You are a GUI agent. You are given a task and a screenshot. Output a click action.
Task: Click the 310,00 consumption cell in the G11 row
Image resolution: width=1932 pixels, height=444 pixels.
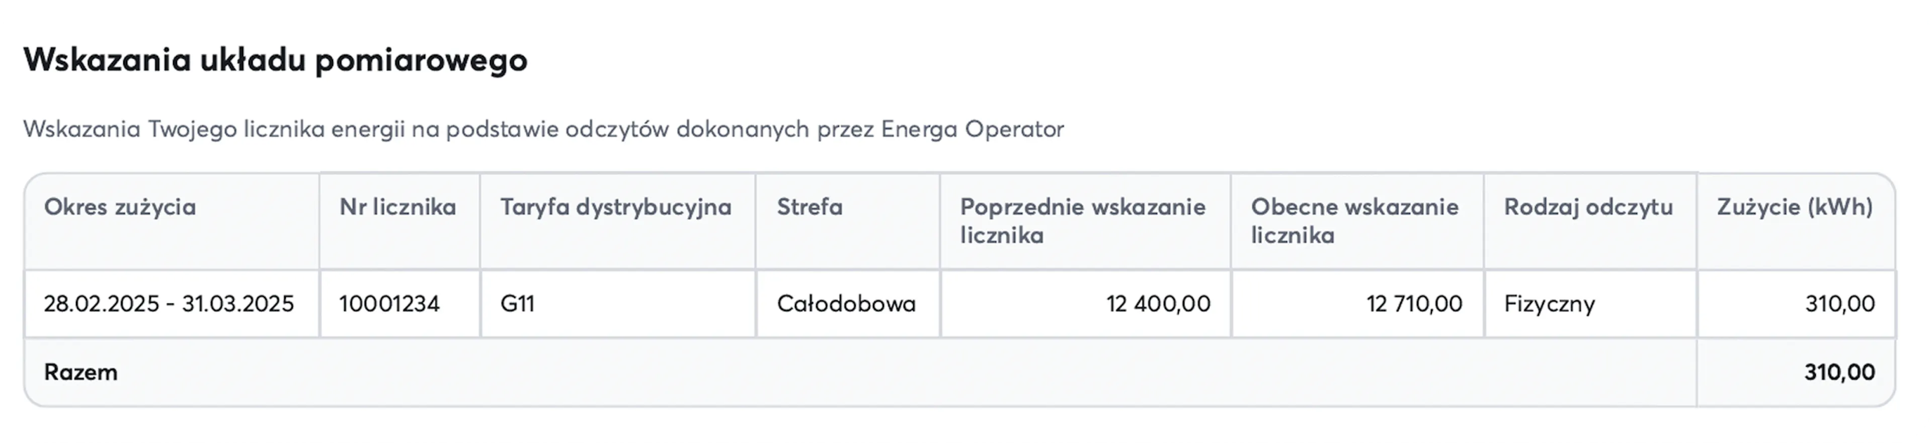click(x=1840, y=304)
